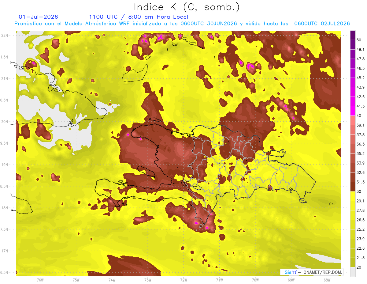Click the "18N" latitude axis label
This screenshot has height=284, width=367.
(x=5, y=208)
